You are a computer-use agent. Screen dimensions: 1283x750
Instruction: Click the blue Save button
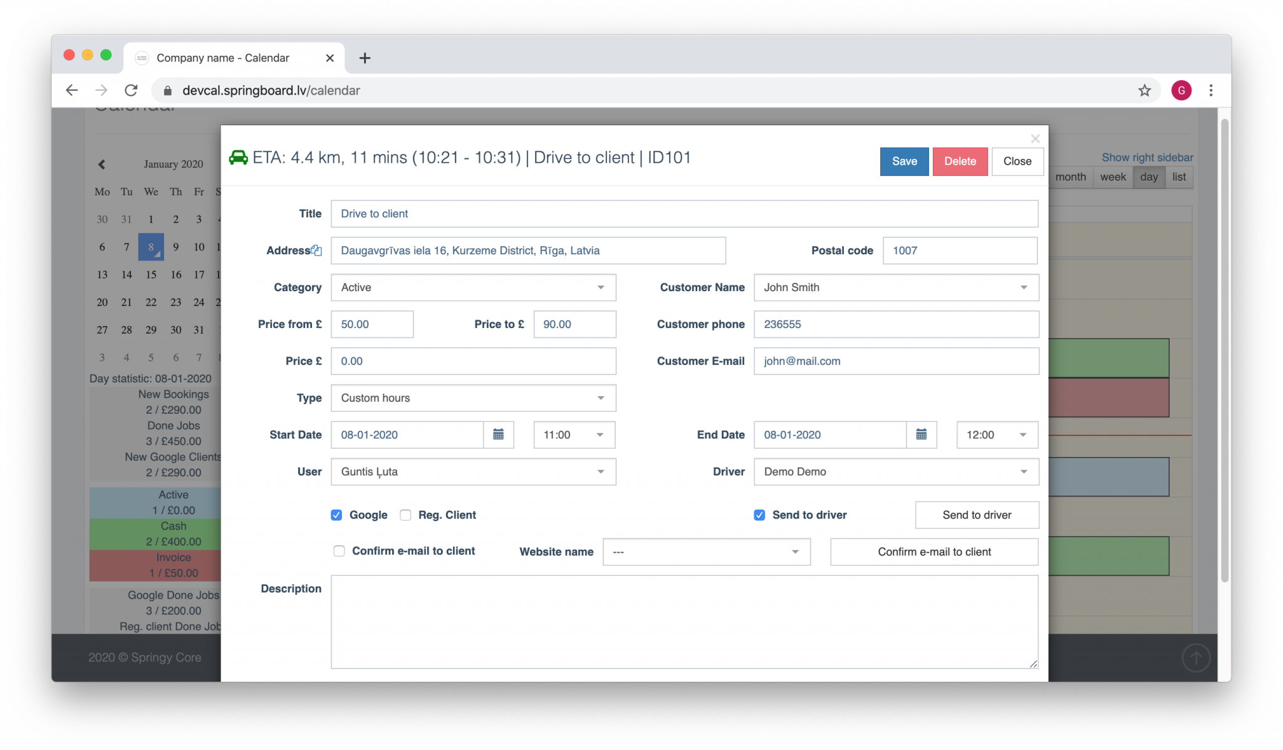(904, 162)
